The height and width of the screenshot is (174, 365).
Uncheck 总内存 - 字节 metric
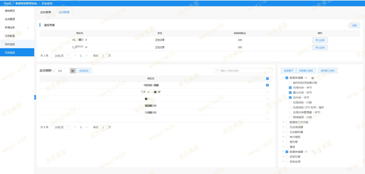click(290, 97)
